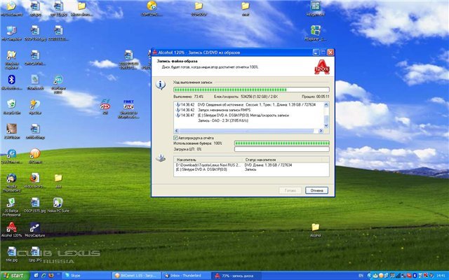This screenshot has height=280, width=449.
Task: Click the info icon beside write progress
Action: (x=161, y=85)
